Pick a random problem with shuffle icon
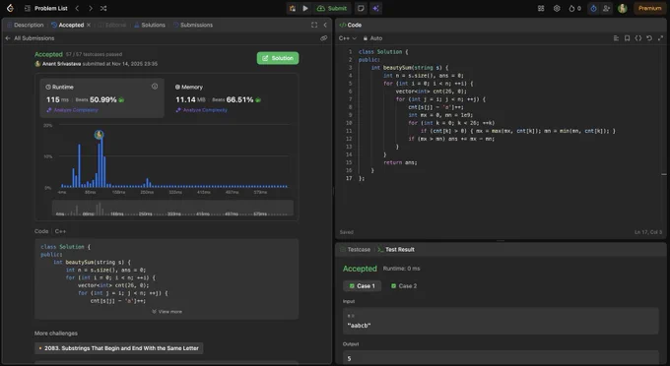The width and height of the screenshot is (670, 366). pyautogui.click(x=103, y=8)
